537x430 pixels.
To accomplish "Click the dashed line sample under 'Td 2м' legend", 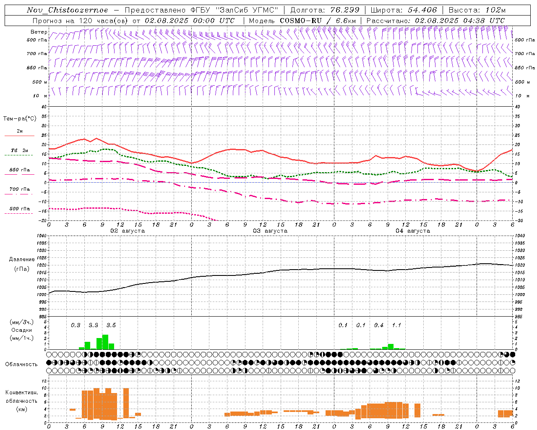I will coord(19,155).
